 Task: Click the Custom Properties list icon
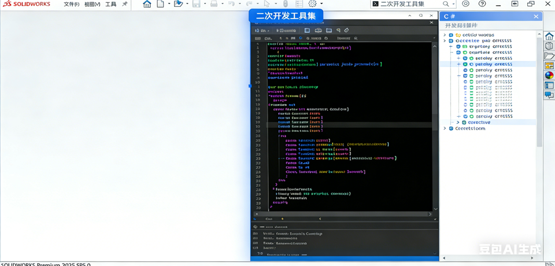(x=549, y=85)
